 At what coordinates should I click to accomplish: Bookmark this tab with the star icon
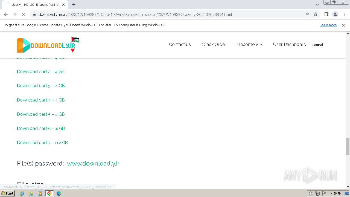pyautogui.click(x=316, y=14)
